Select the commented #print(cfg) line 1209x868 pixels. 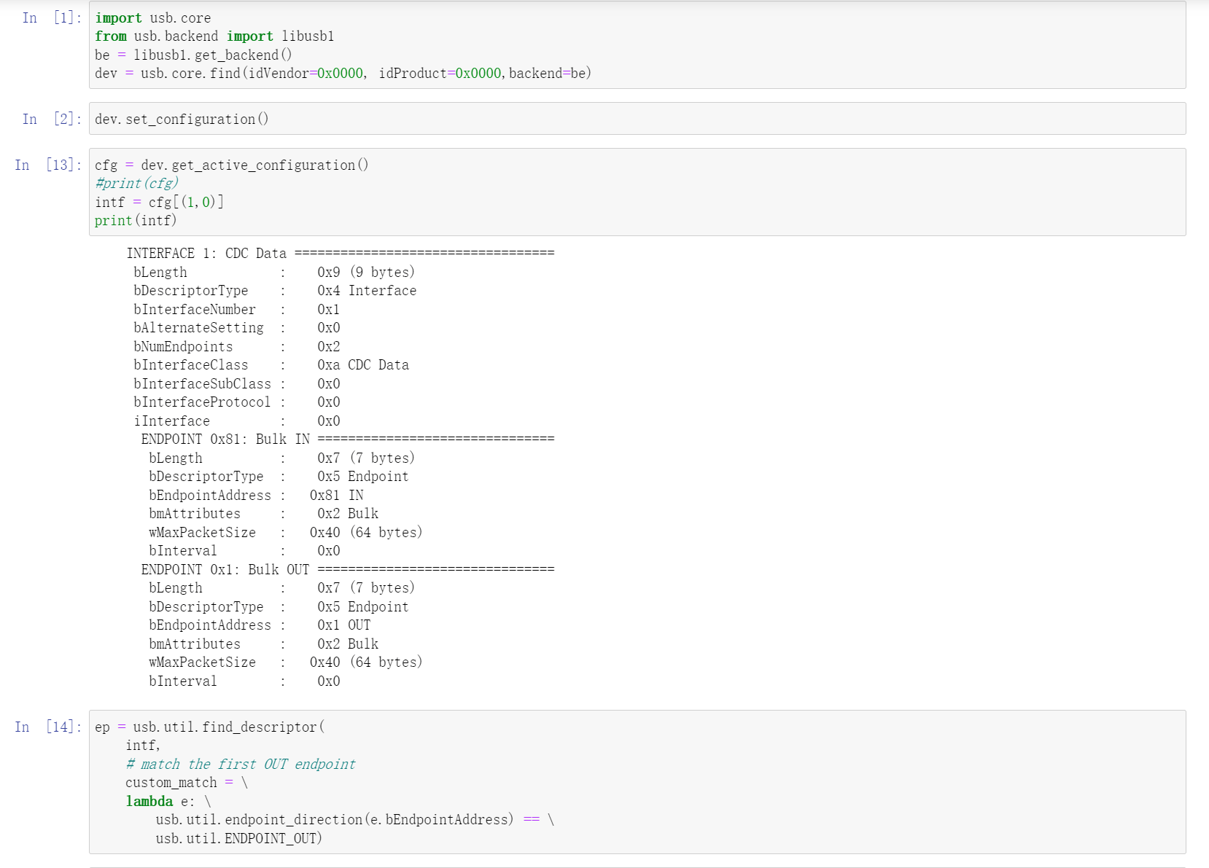click(x=136, y=183)
